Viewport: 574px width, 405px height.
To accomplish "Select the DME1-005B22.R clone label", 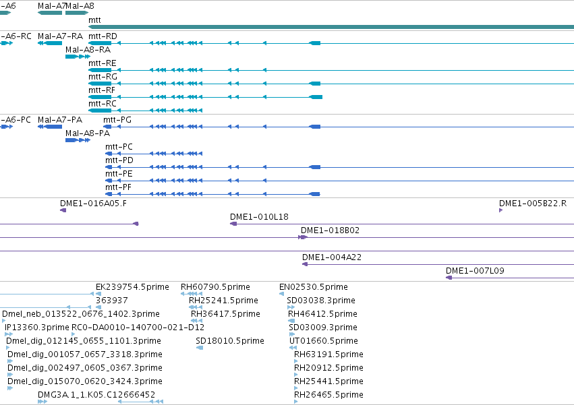I will click(x=533, y=204).
